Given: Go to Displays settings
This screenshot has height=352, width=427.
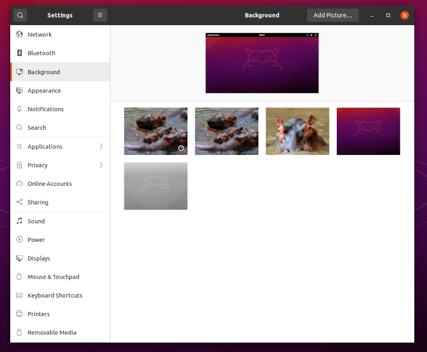Looking at the screenshot, I should (x=39, y=259).
